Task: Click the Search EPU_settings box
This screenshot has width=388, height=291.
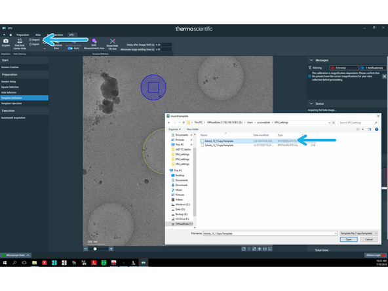Action: pyautogui.click(x=358, y=123)
